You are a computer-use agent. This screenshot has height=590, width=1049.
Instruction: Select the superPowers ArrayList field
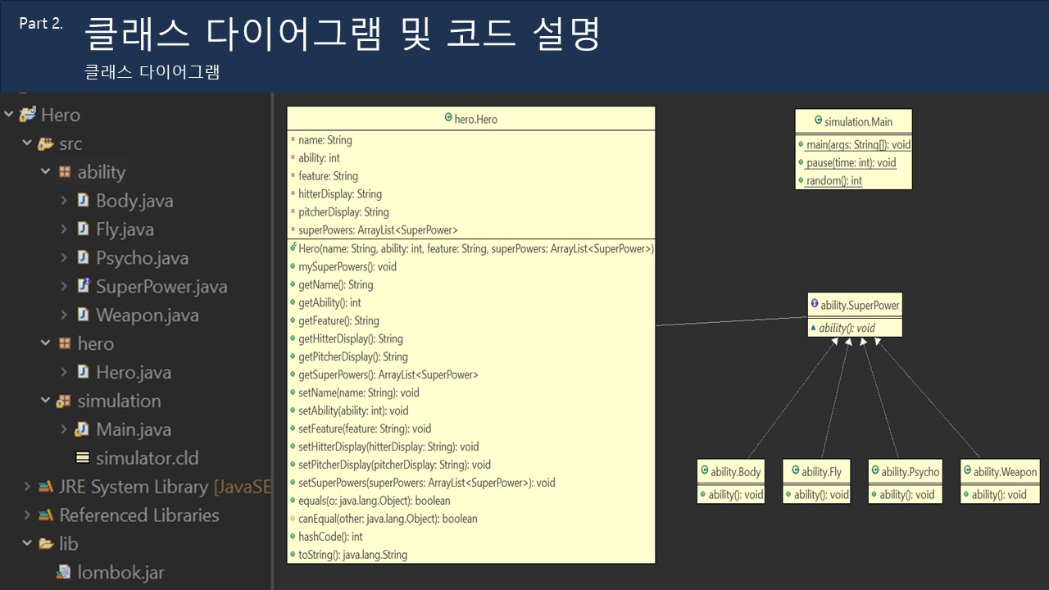pos(378,230)
